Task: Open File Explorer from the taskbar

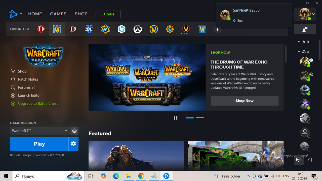Action: (x=129, y=176)
